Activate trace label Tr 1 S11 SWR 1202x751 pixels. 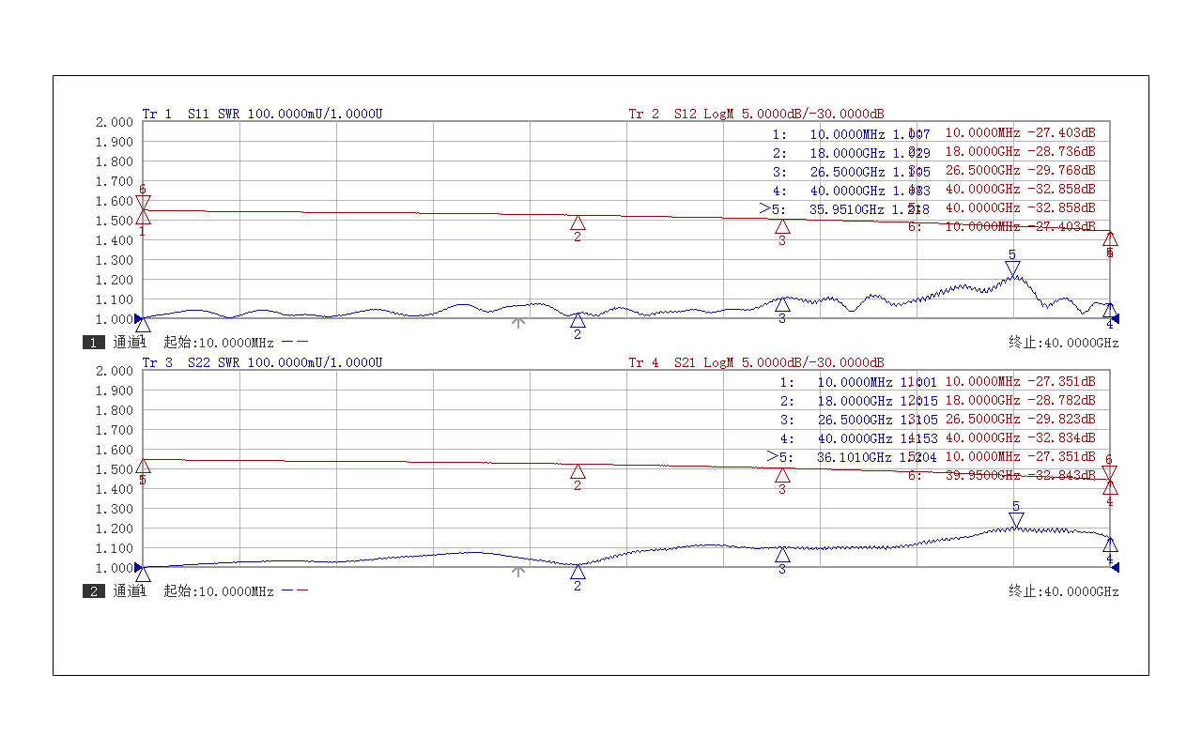(x=262, y=114)
